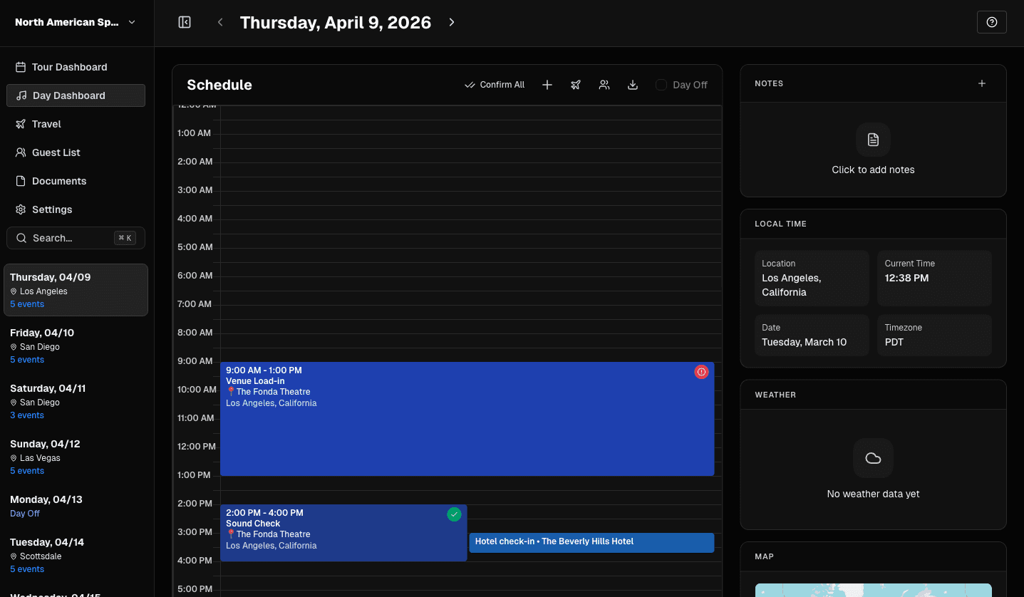Select the Tour Dashboard calendar icon
The width and height of the screenshot is (1024, 597).
[x=21, y=66]
